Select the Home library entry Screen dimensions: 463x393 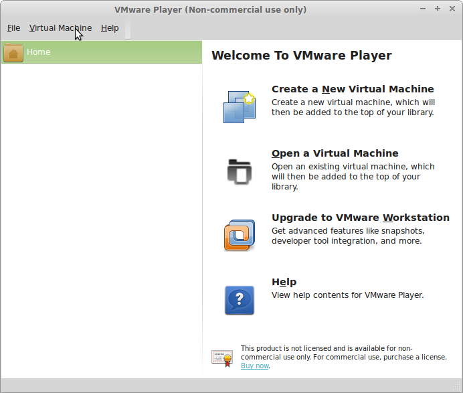click(x=102, y=52)
